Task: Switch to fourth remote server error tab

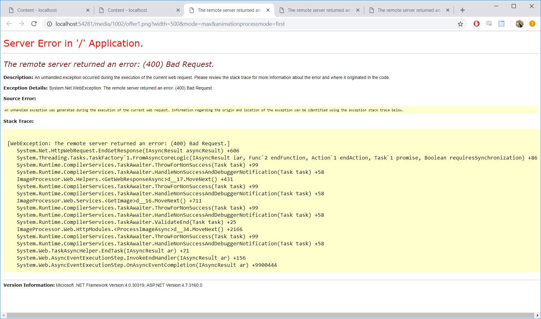Action: 319,10
